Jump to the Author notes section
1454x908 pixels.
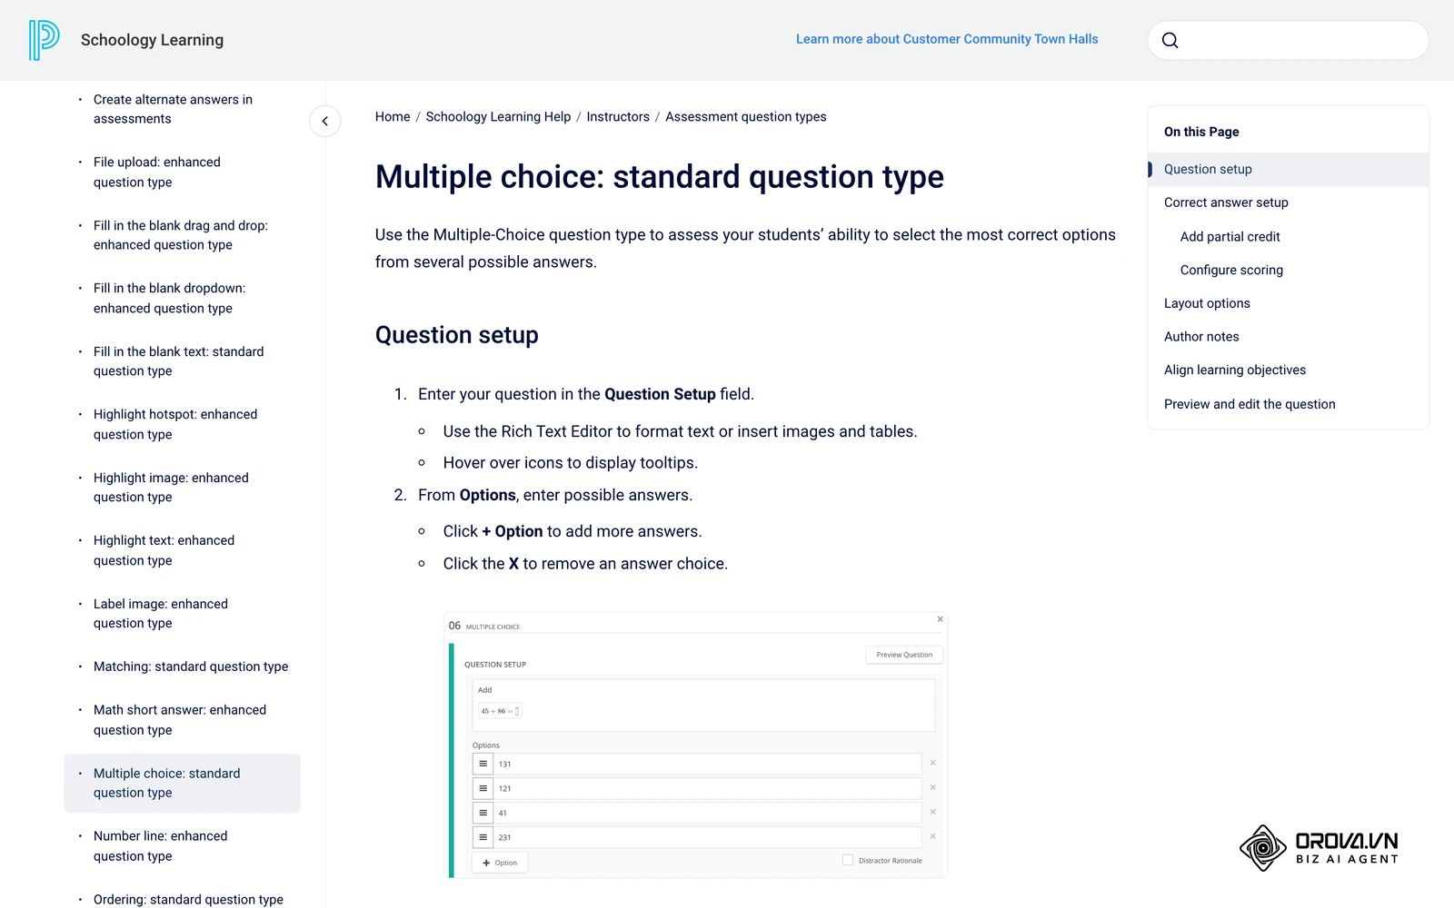click(x=1201, y=337)
